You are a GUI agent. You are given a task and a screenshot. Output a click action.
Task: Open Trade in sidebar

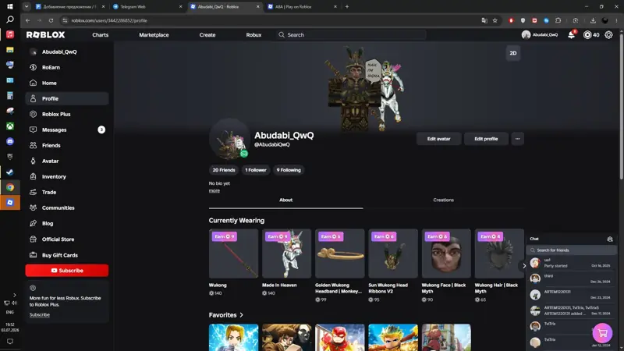click(67, 192)
